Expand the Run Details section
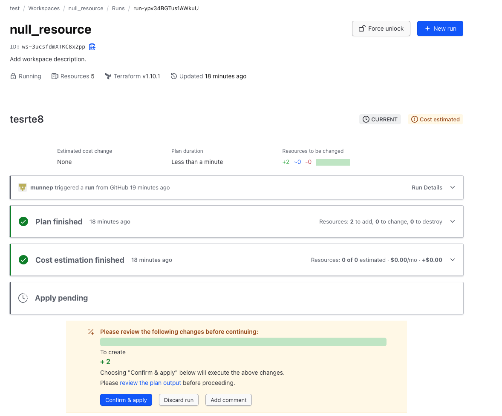502x416 pixels. pos(453,187)
